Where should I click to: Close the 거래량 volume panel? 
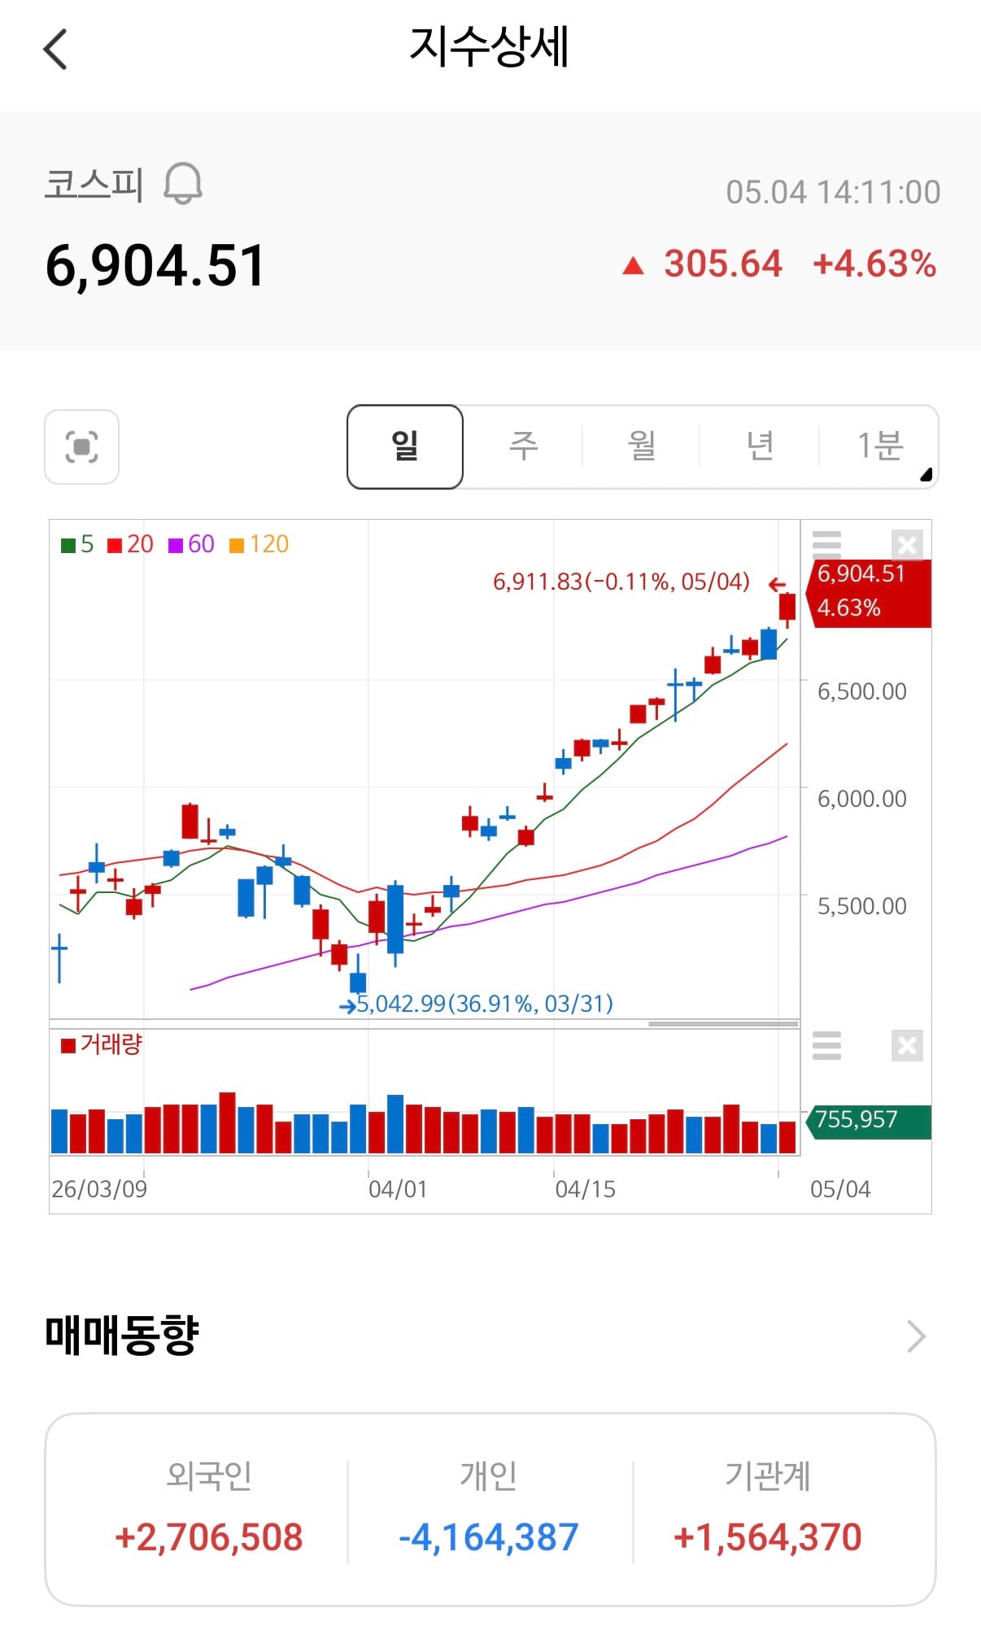(x=907, y=1045)
